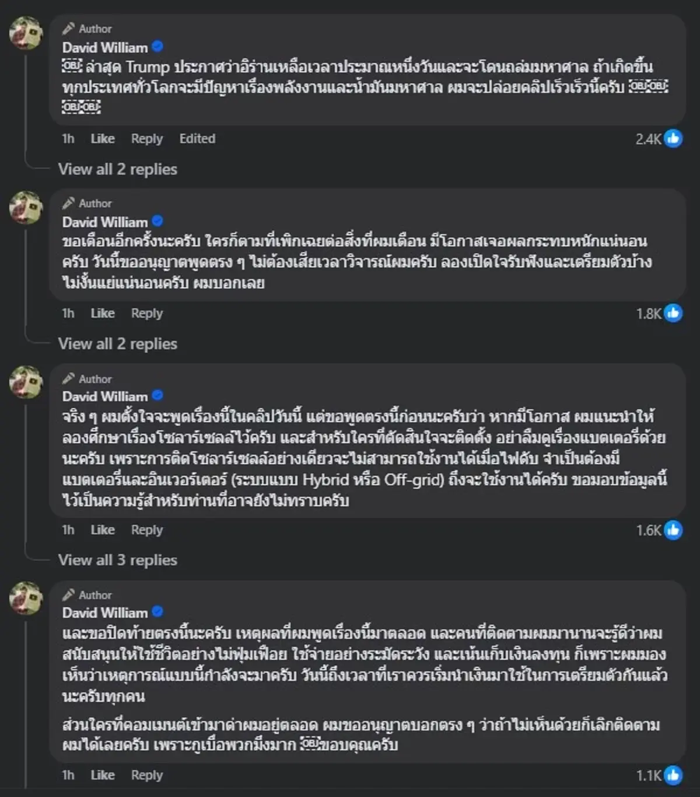This screenshot has width=700, height=797.
Task: Click the thumbs-up reaction icon beside 1.6K
Action: click(673, 530)
